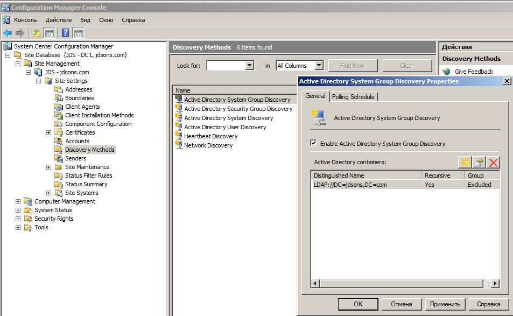Click Give Feedback link in actions pane
The width and height of the screenshot is (513, 316).
click(x=474, y=71)
